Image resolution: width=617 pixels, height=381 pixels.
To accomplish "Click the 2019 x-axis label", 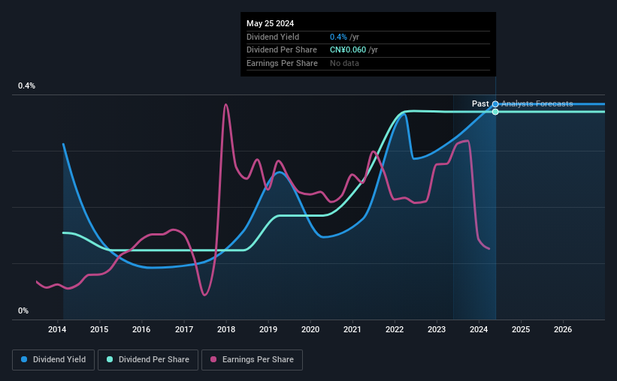I will click(x=268, y=329).
